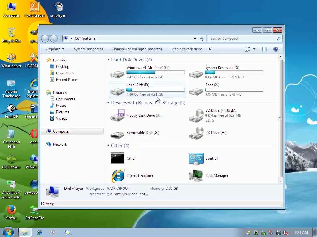Open Pictures library

point(59,112)
